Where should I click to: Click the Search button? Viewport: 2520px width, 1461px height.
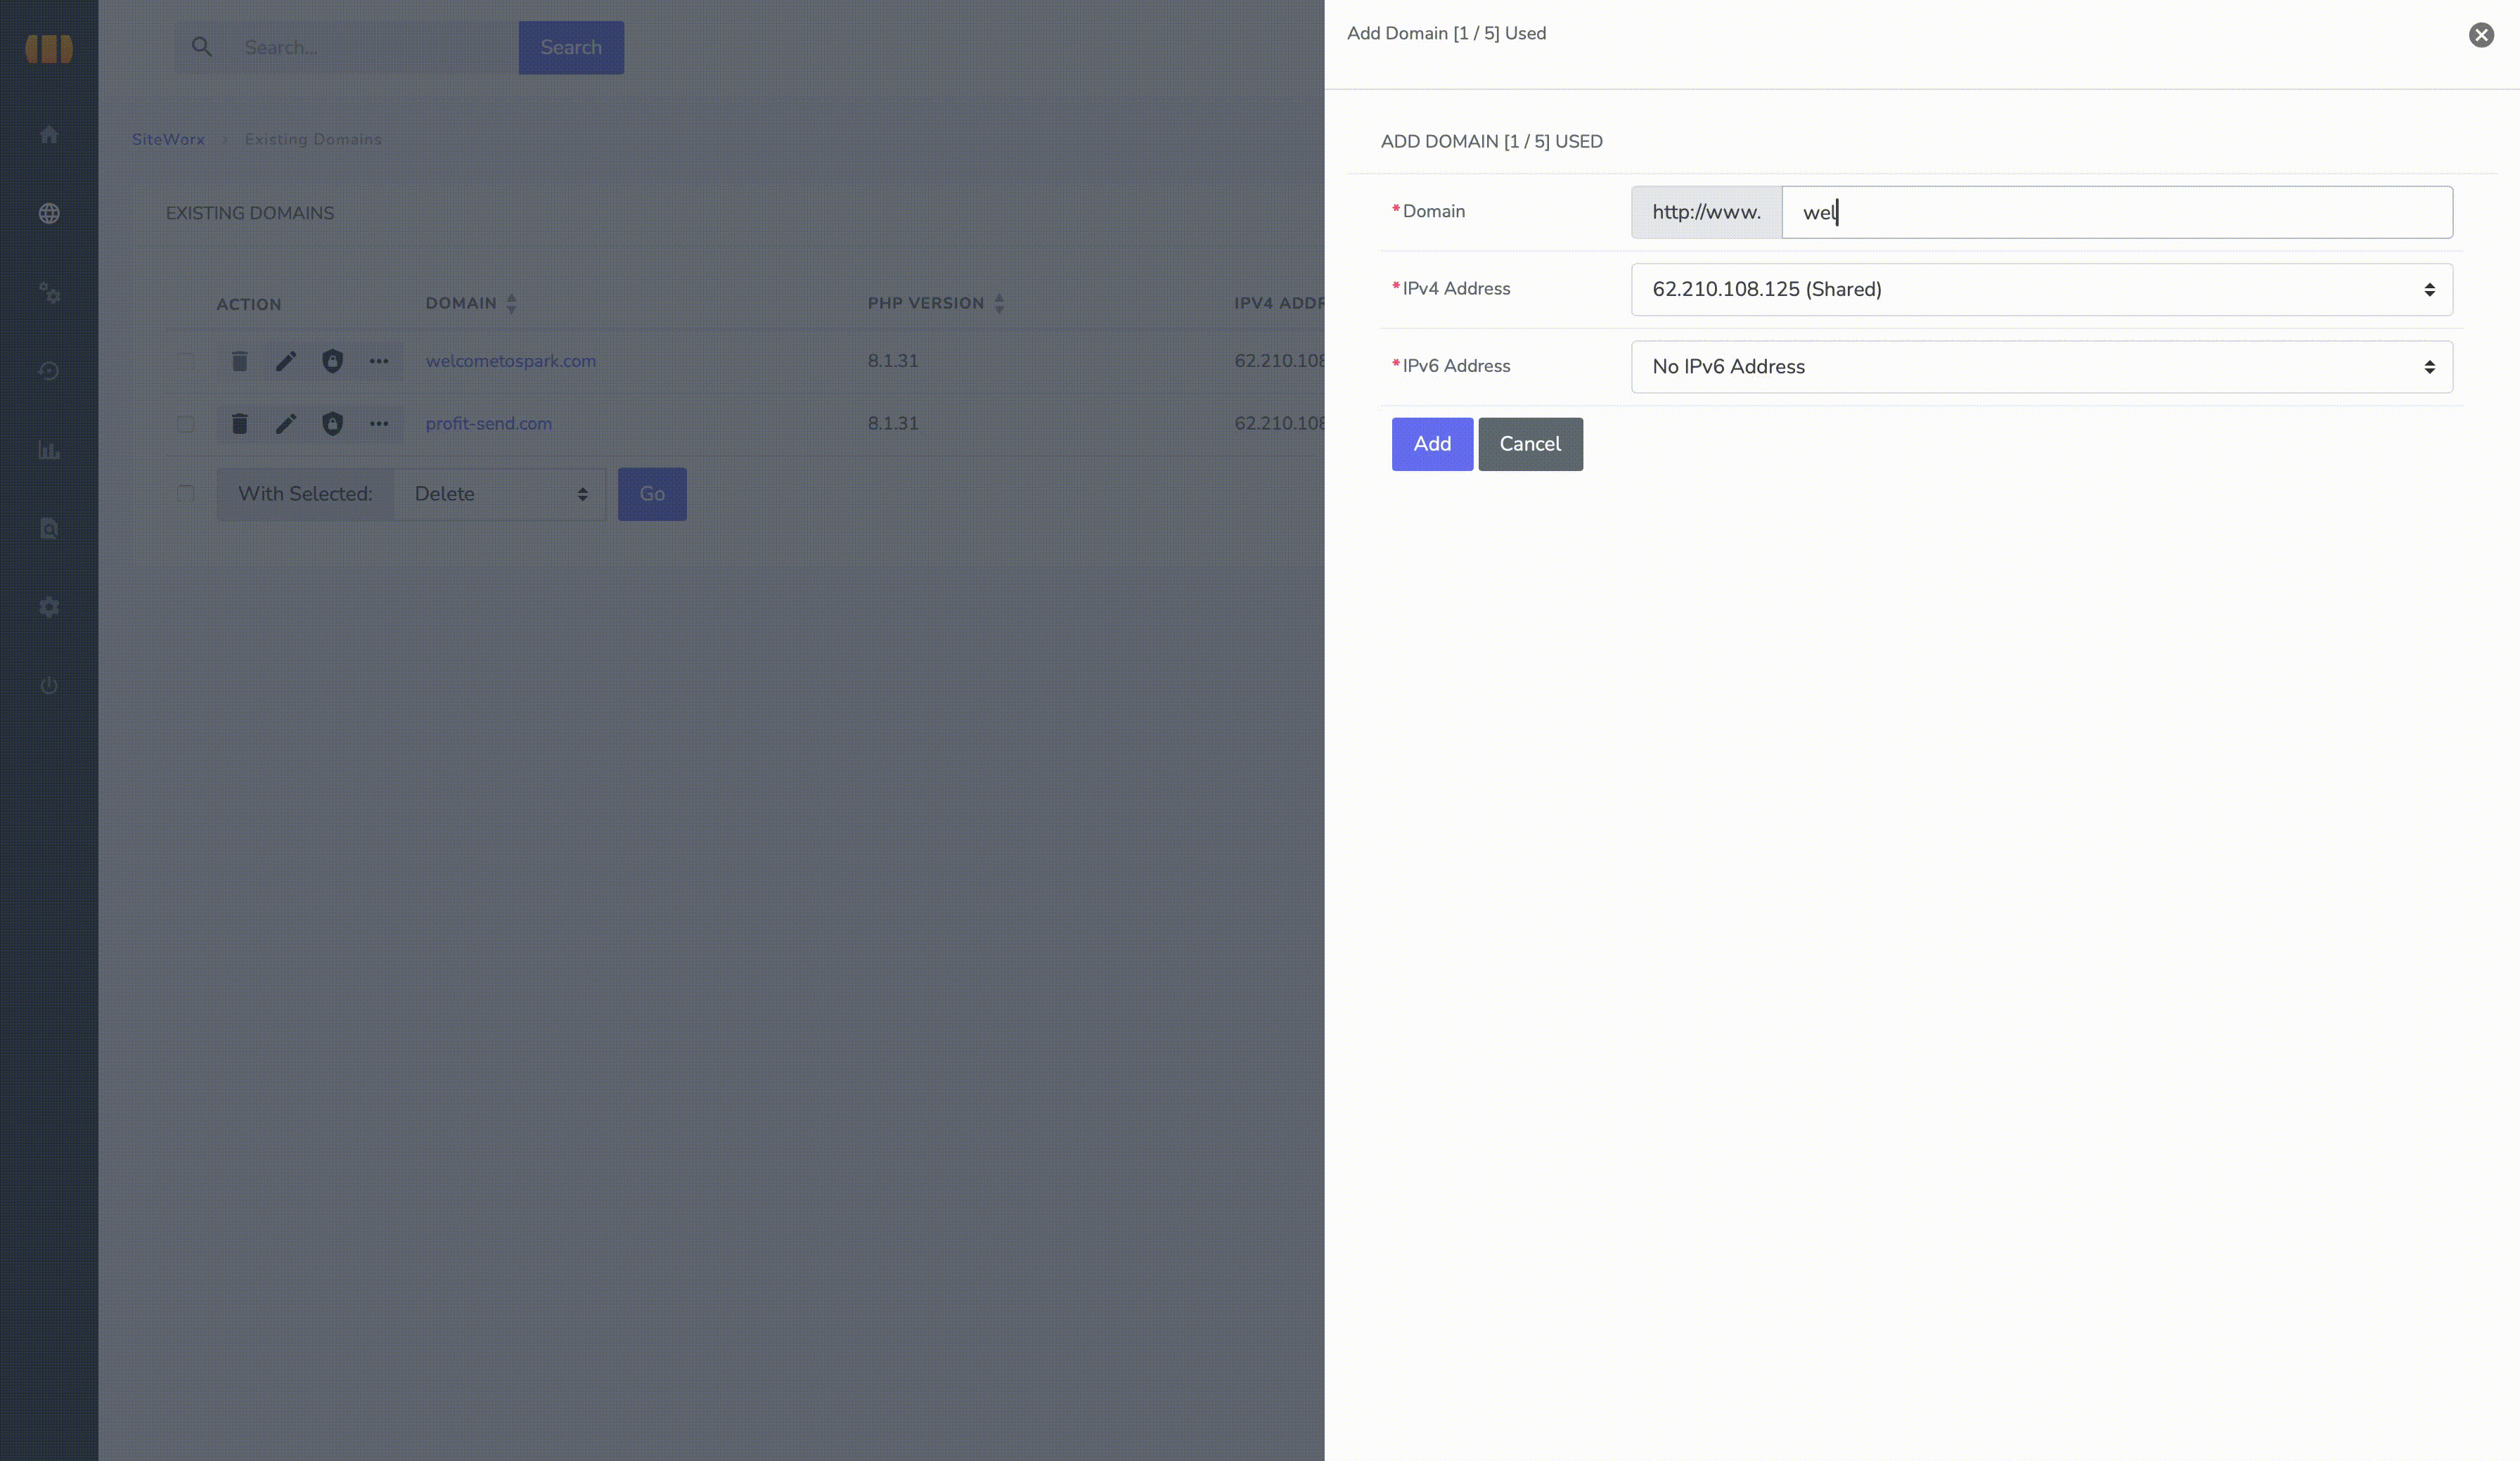tap(571, 47)
